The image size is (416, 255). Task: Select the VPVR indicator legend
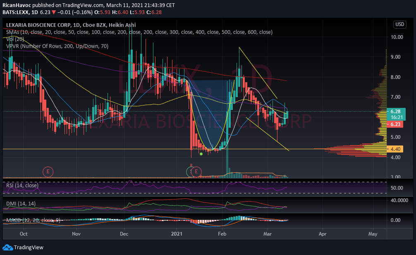(57, 46)
